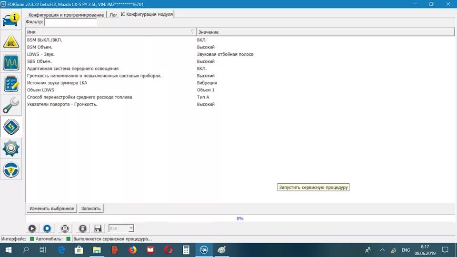Open the help steering wheel section
This screenshot has height=257, width=457.
point(11,169)
